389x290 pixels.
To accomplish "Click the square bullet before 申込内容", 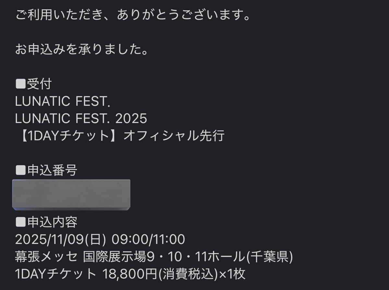I will click(20, 222).
